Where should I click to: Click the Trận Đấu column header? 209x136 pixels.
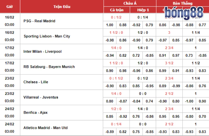pos(62,7)
